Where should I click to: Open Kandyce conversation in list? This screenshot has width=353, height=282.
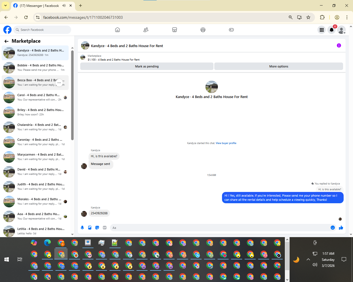pos(35,53)
